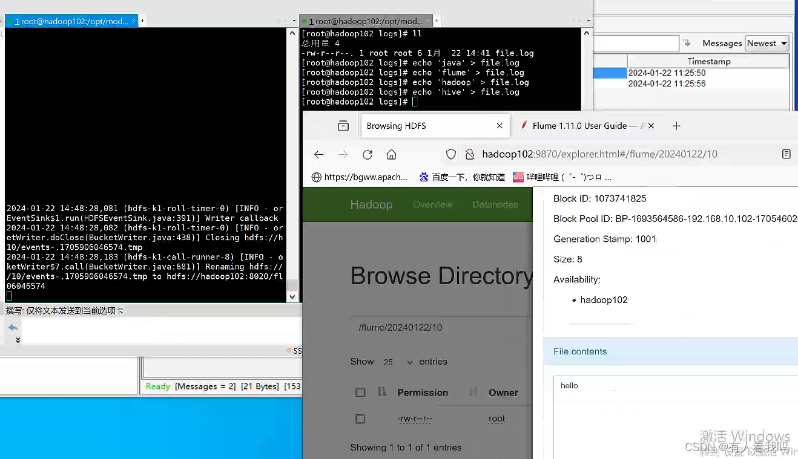The width and height of the screenshot is (798, 459).
Task: Click the root owner link
Action: click(x=496, y=418)
